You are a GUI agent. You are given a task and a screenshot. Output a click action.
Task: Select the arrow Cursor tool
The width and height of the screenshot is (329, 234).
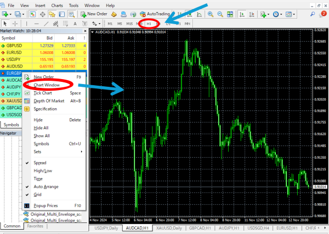[x=5, y=24]
